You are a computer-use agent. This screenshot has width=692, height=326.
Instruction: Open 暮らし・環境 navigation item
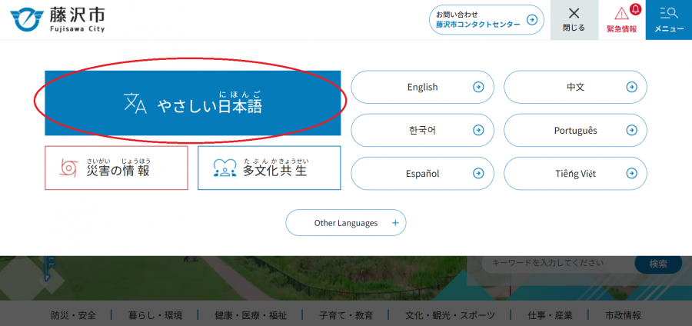coord(155,315)
